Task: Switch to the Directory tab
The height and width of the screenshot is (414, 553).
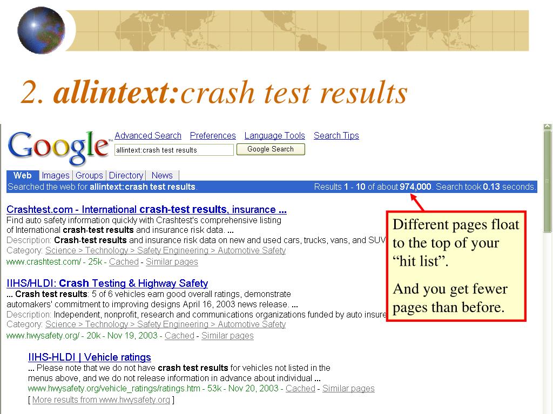Action: [x=126, y=175]
